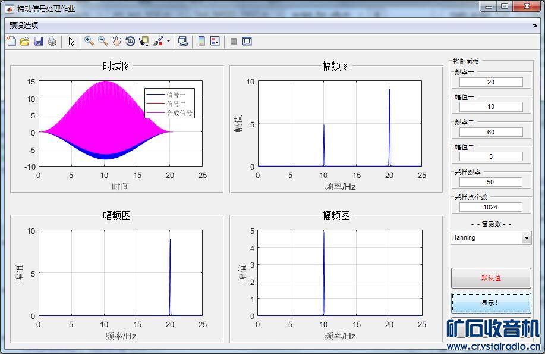Screen dimensions: 545x354
Task: Close the 振动信号处理作业 window
Action: 527,7
